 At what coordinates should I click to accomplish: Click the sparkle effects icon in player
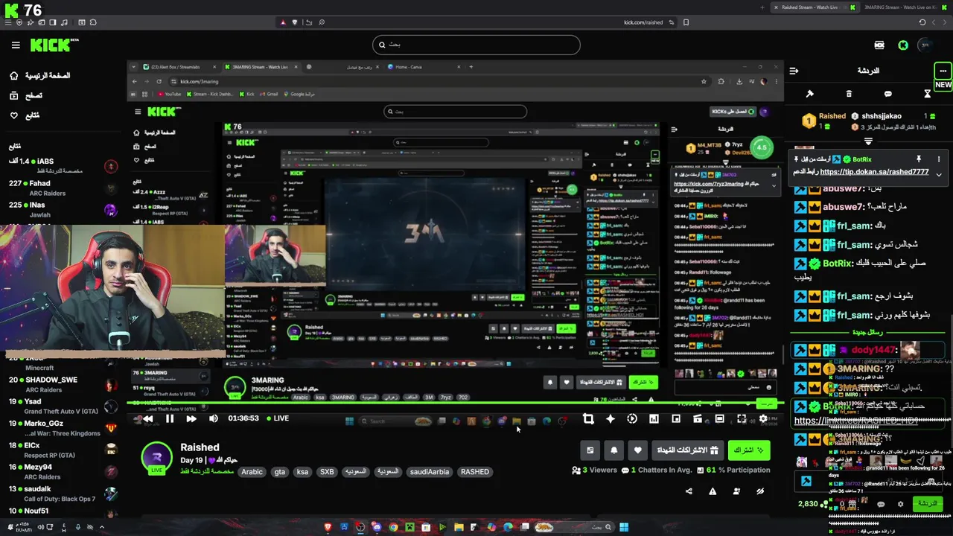(x=611, y=419)
